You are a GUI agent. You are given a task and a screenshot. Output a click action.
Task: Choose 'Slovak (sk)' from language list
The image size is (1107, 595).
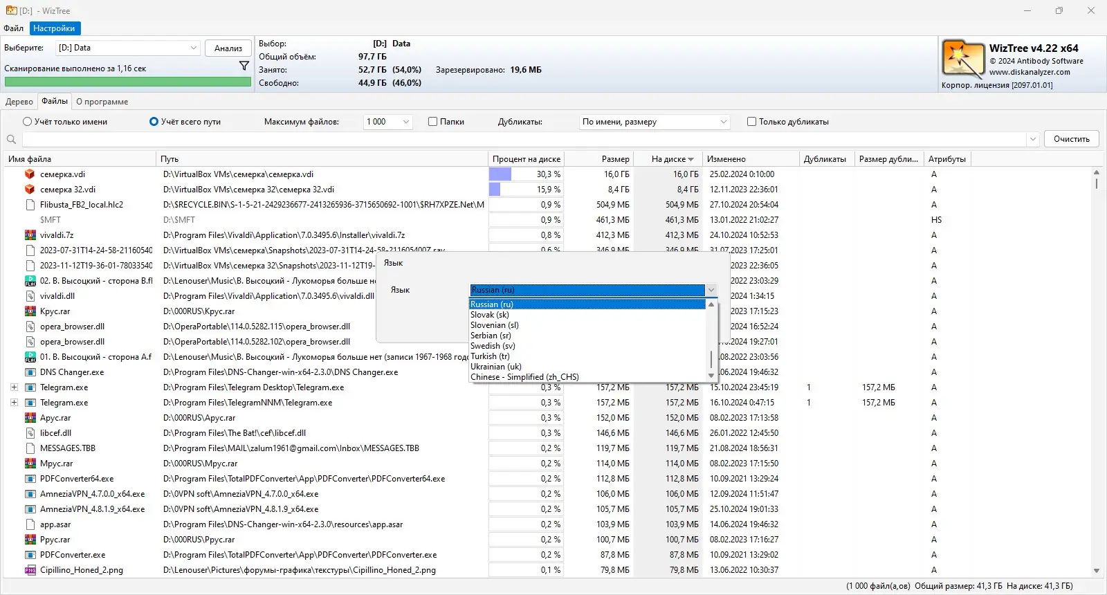pyautogui.click(x=587, y=315)
